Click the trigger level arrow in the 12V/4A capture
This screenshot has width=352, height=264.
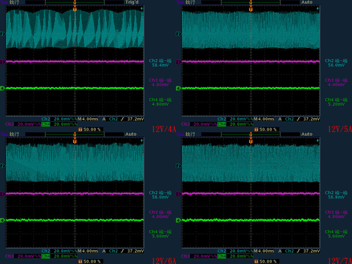[x=142, y=8]
